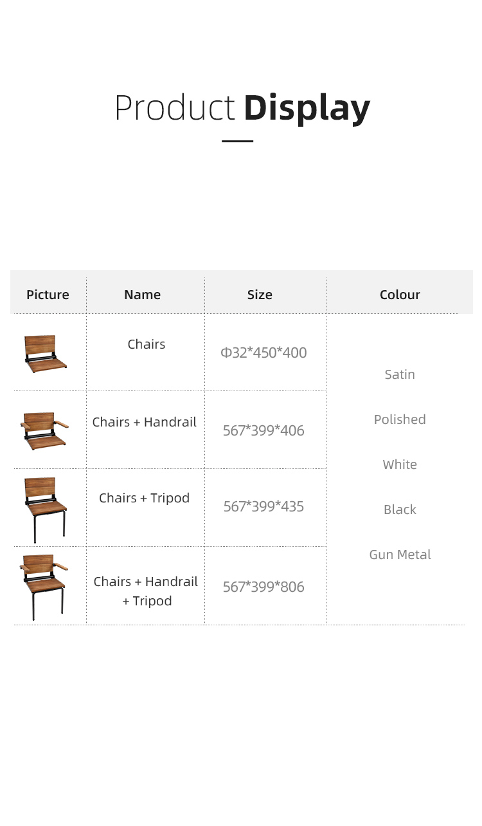Choose the Polished colour option

point(400,419)
